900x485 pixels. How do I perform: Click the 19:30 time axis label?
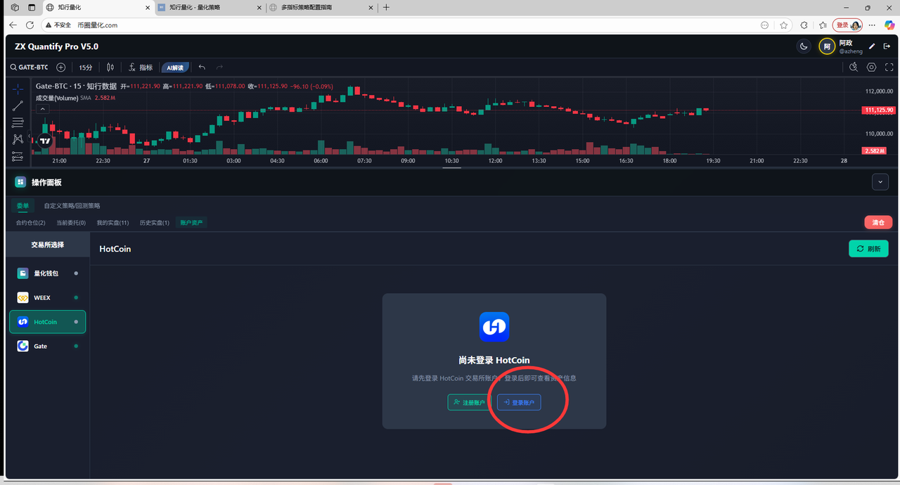point(713,161)
